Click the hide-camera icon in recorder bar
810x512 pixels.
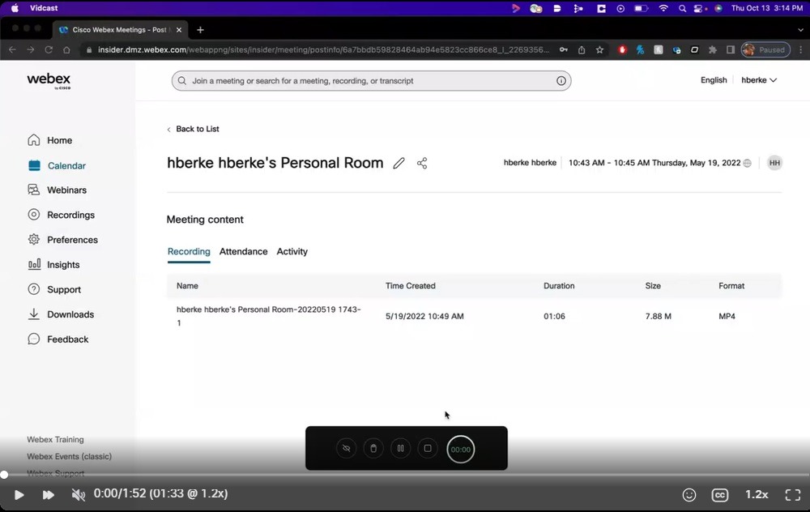347,449
